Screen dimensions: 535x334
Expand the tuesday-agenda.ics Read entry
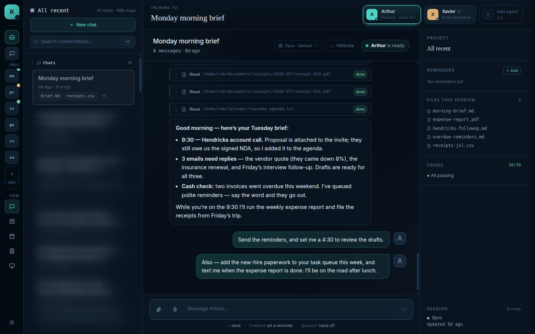(270, 109)
